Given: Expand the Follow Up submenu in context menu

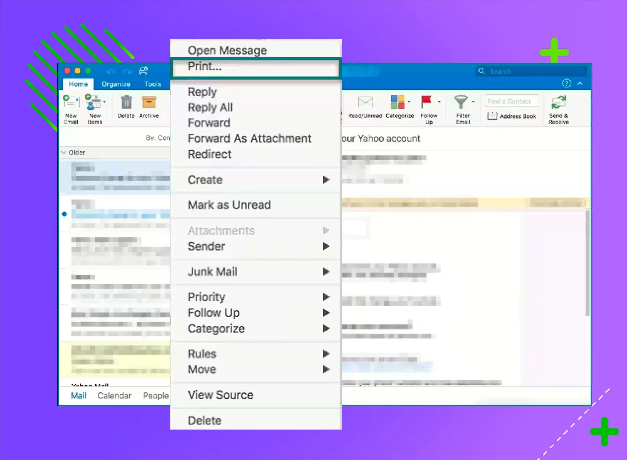Looking at the screenshot, I should click(x=256, y=313).
